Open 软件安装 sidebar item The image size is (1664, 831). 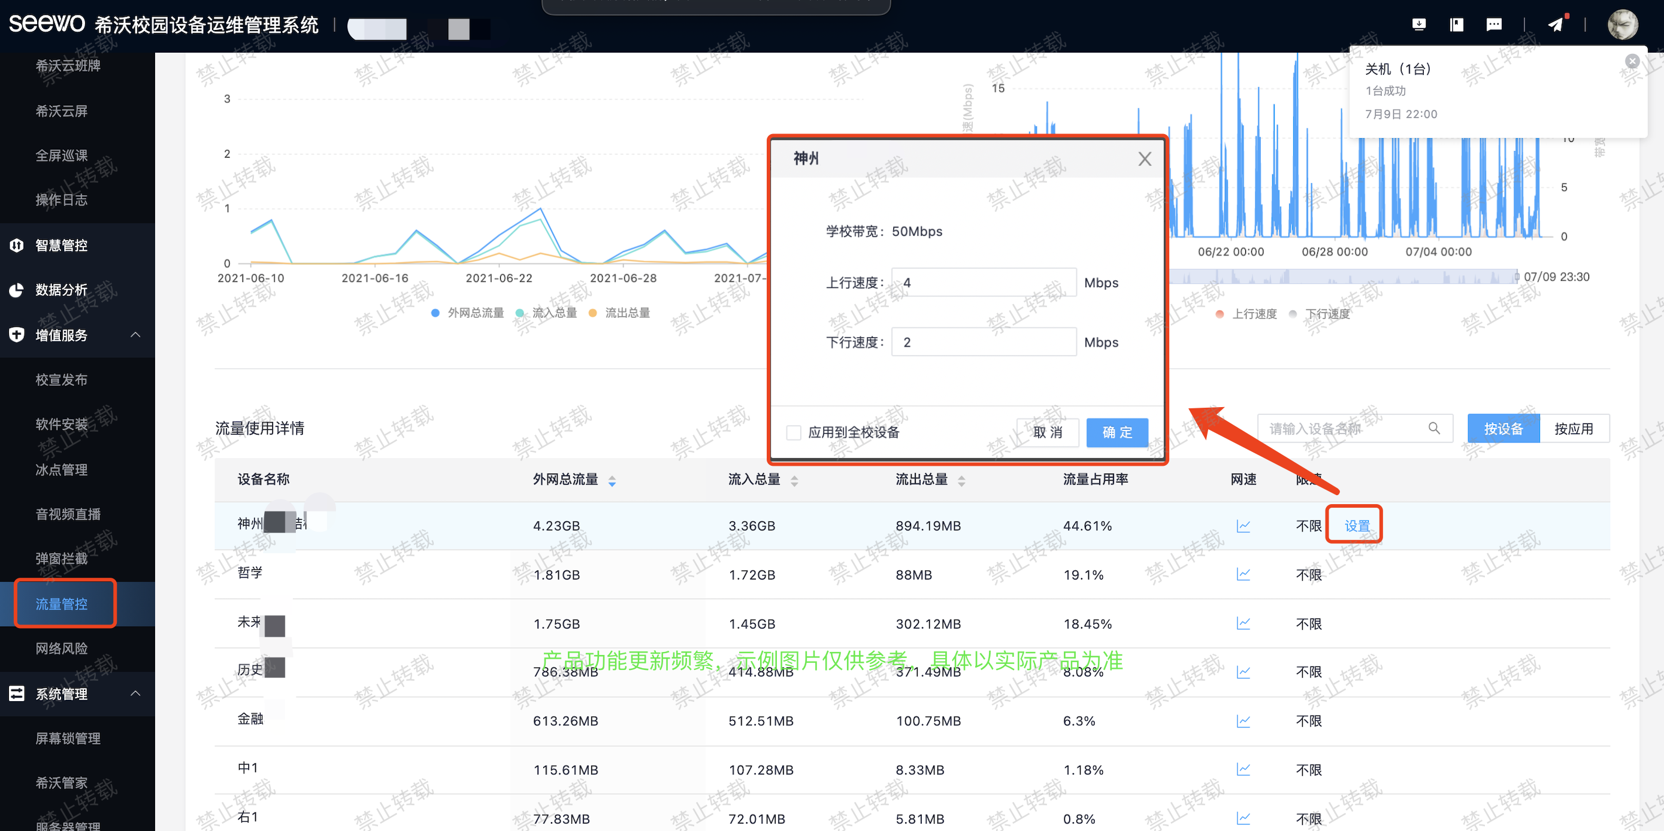[61, 424]
